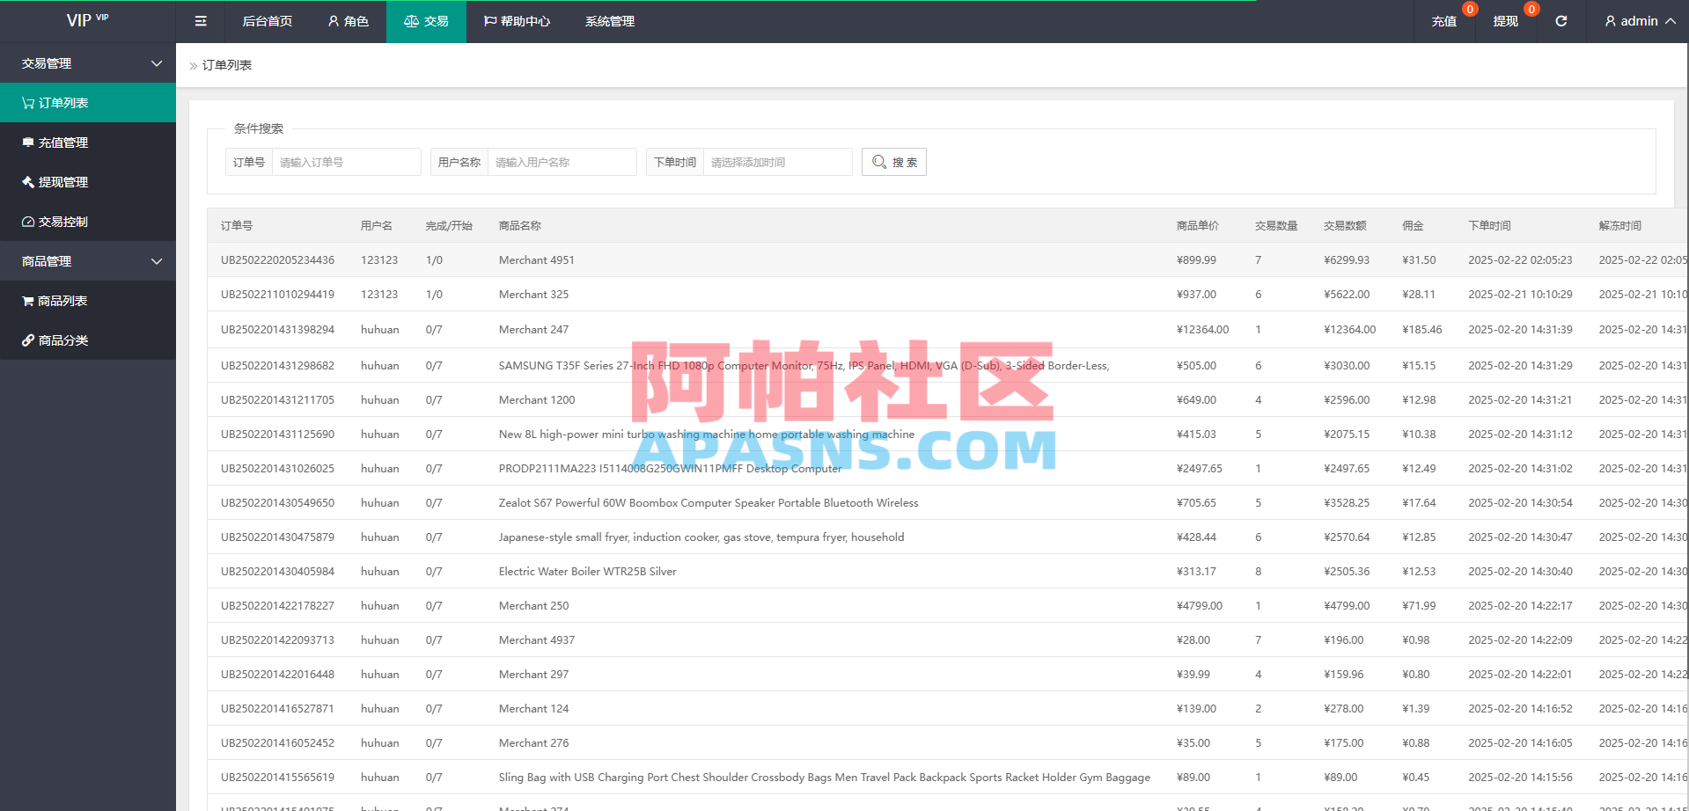Click the 商品分类 link-chain icon

[x=27, y=340]
